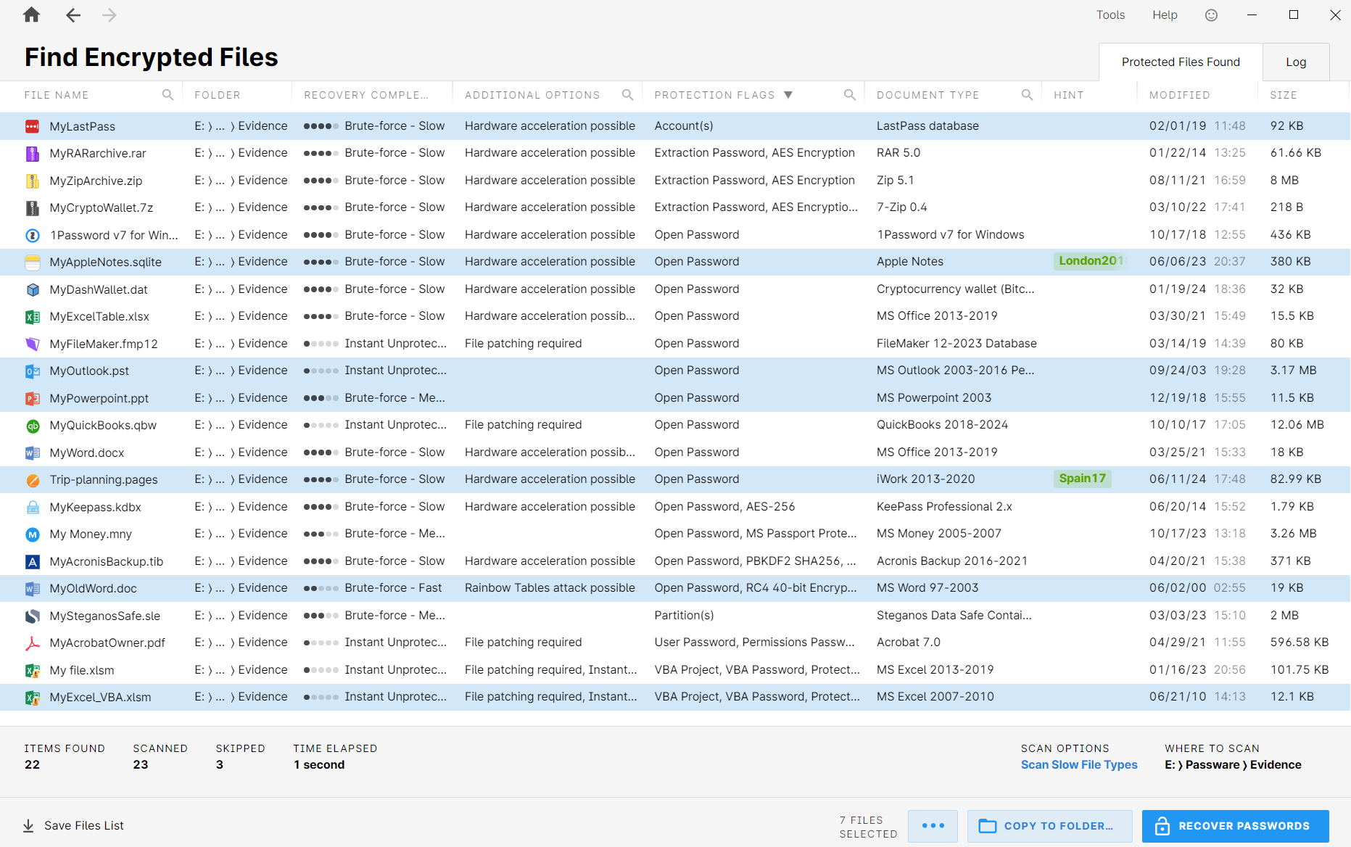Screen dimensions: 1351x847
Task: Click the MySteganosSafe.sle file icon
Action: 33,616
